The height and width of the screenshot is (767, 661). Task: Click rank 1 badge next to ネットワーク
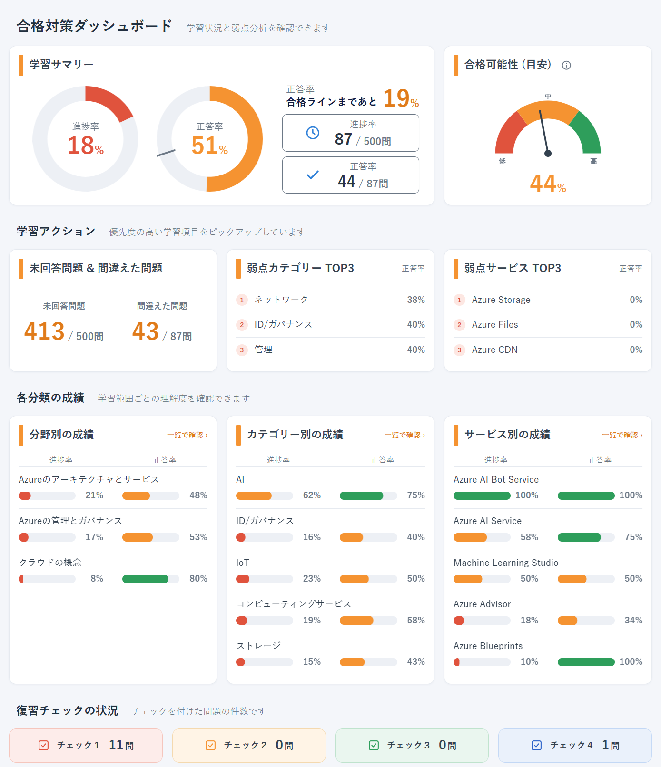tap(242, 300)
